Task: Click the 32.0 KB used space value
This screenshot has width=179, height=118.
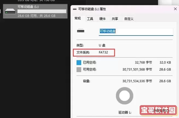Action: 165,63
